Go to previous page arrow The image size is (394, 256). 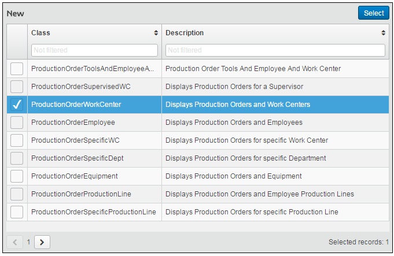click(15, 242)
